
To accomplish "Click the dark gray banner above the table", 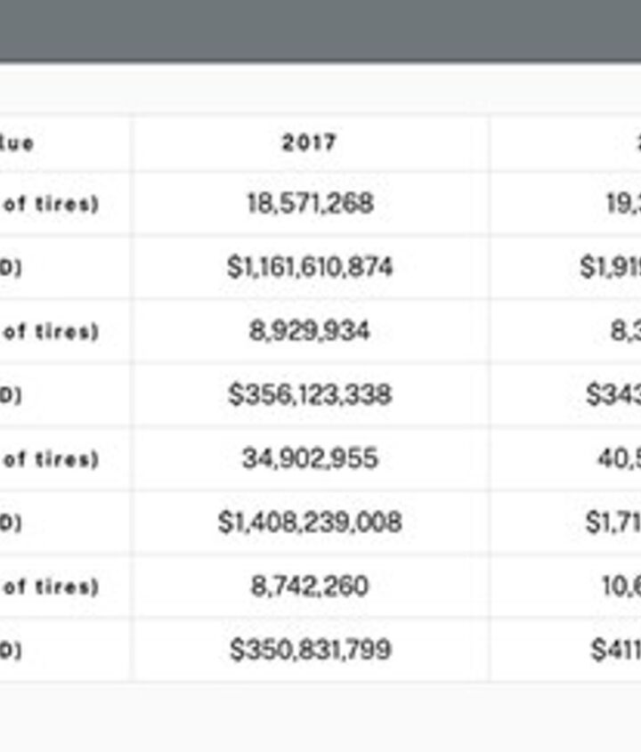I will (x=320, y=30).
